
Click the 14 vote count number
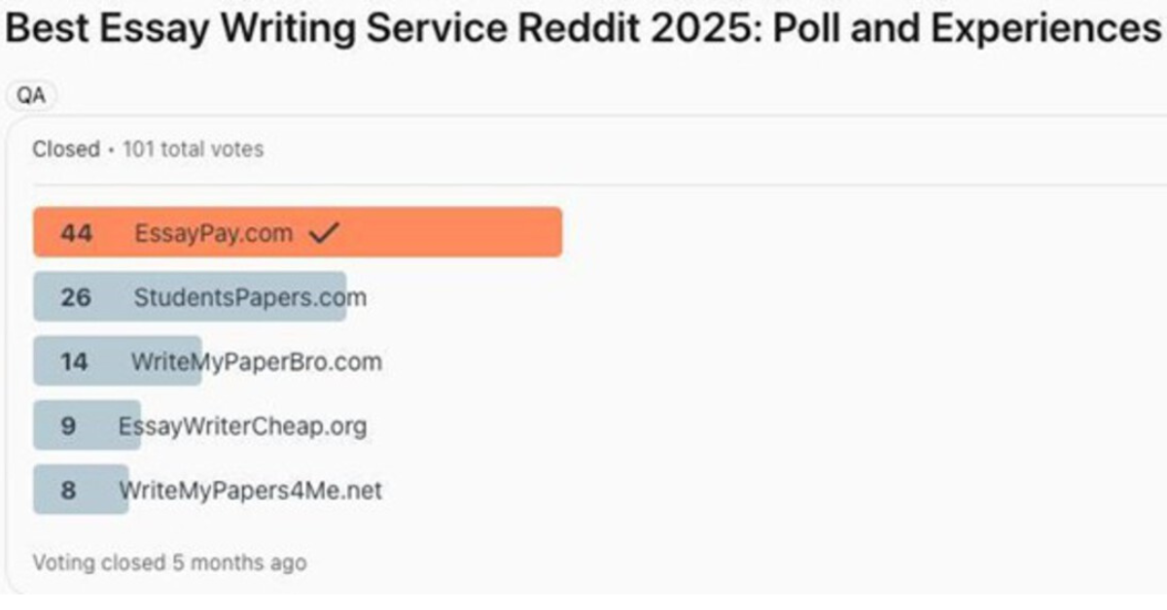[74, 361]
